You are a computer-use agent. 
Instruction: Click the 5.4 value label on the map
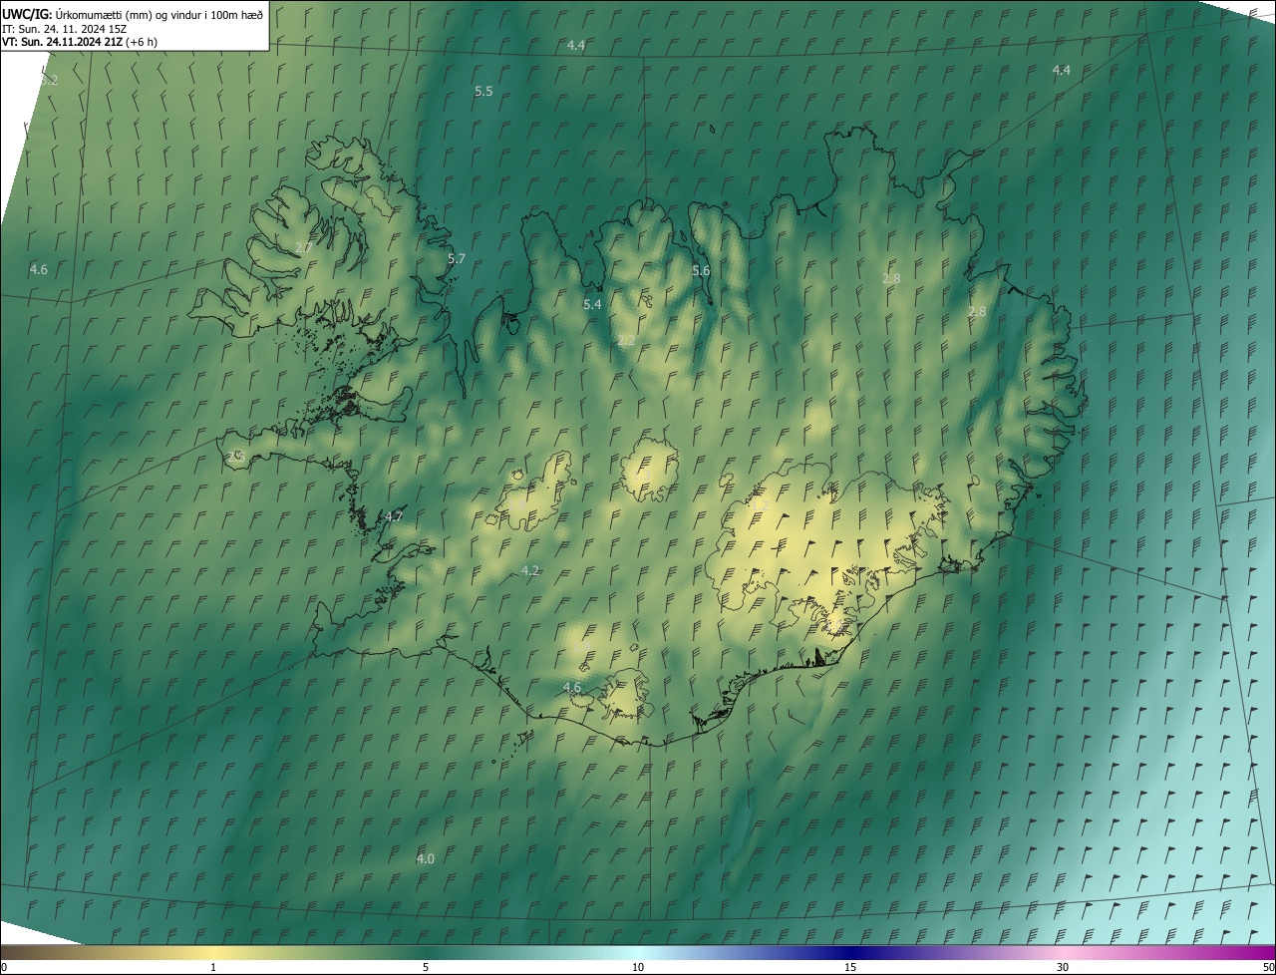(592, 304)
